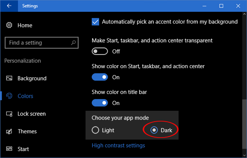Click the scrollbar up arrow
Viewport: 247px width, 158px height.
244,14
